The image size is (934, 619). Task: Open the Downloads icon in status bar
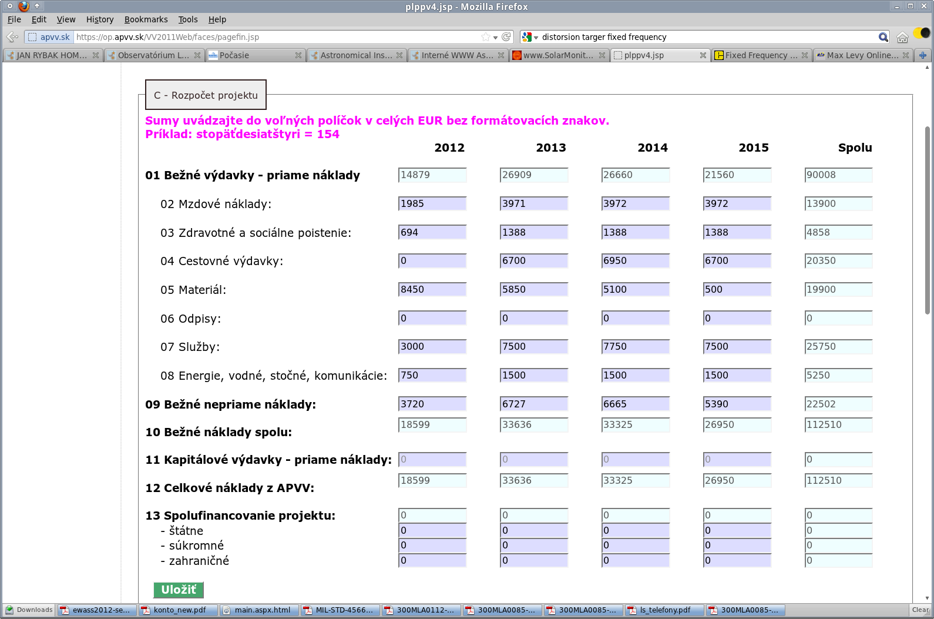click(28, 610)
